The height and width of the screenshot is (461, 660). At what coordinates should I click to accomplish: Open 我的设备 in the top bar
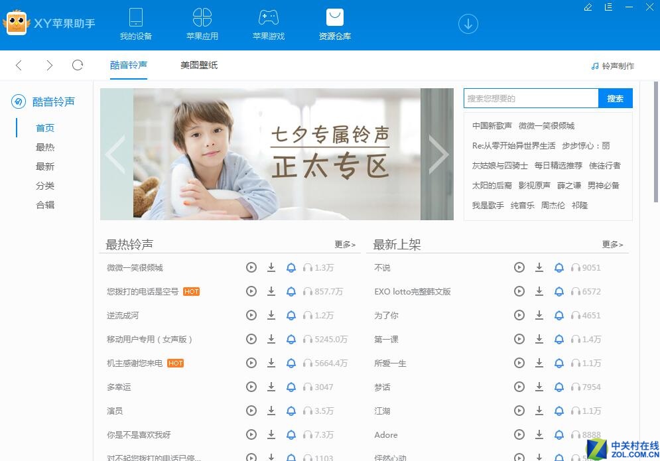[135, 25]
